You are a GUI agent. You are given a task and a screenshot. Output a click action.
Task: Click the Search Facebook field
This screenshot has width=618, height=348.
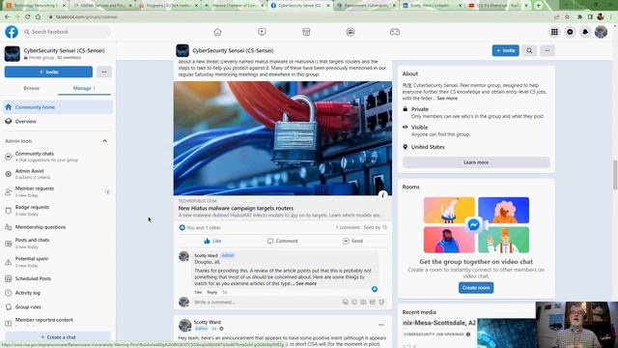click(x=66, y=32)
